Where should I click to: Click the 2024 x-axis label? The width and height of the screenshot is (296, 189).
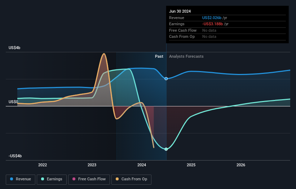142,165
